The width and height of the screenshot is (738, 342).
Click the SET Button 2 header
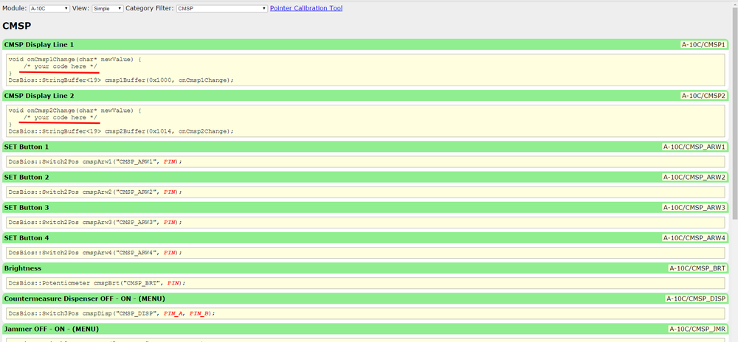click(x=365, y=177)
